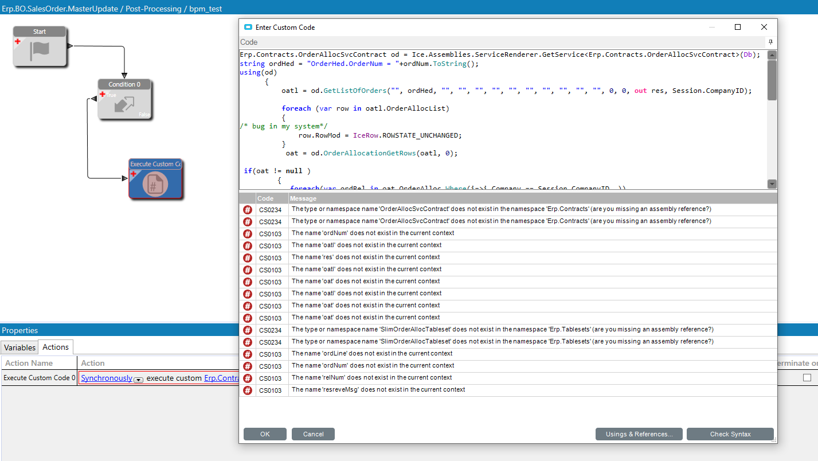Click the first CS0234 error icon
The image size is (818, 461).
(x=248, y=209)
